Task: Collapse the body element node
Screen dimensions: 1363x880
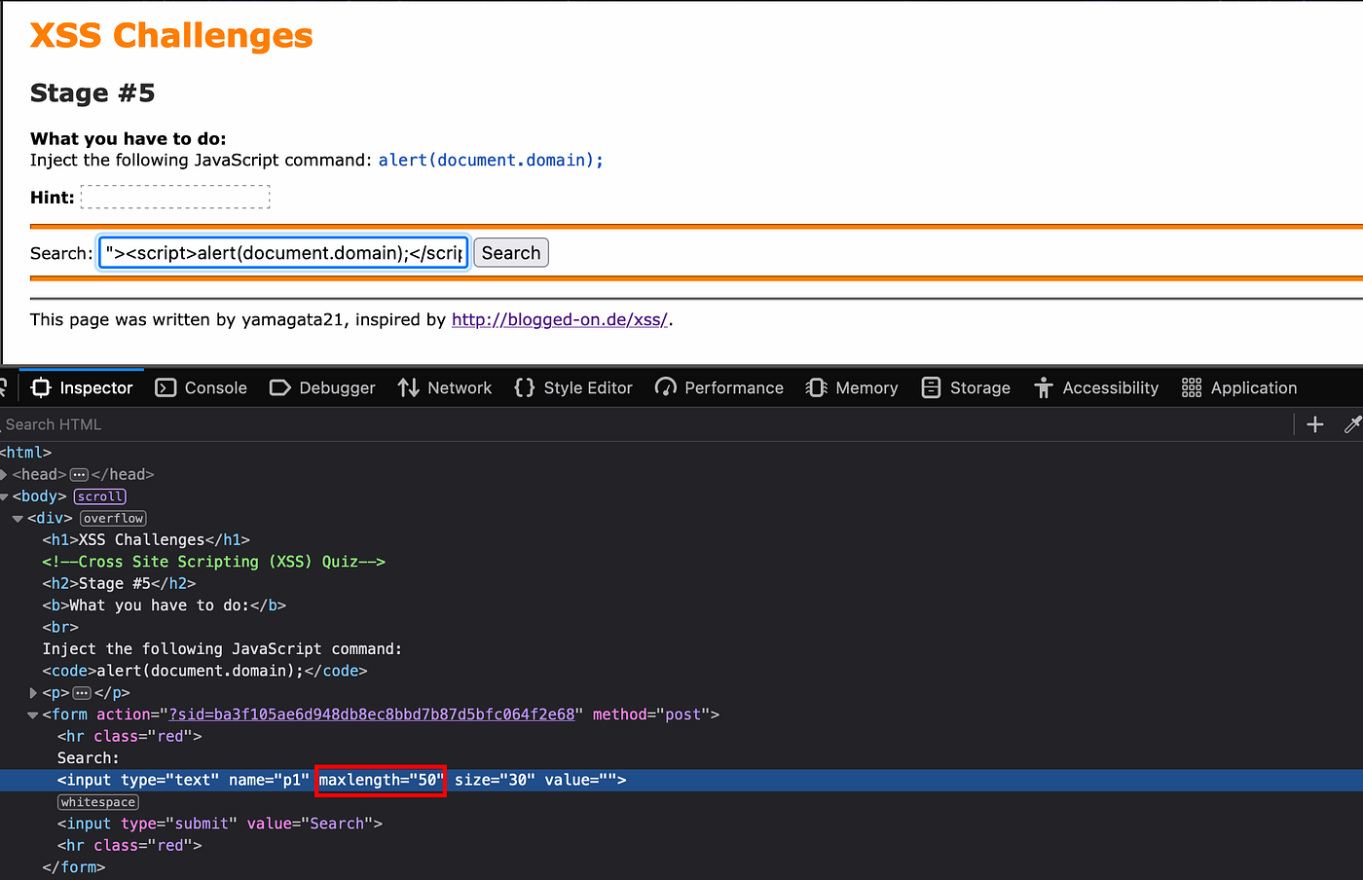Action: click(4, 496)
